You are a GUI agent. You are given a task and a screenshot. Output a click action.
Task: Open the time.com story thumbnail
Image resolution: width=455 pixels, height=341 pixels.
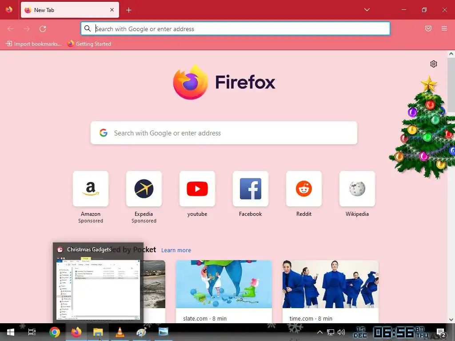tap(330, 284)
